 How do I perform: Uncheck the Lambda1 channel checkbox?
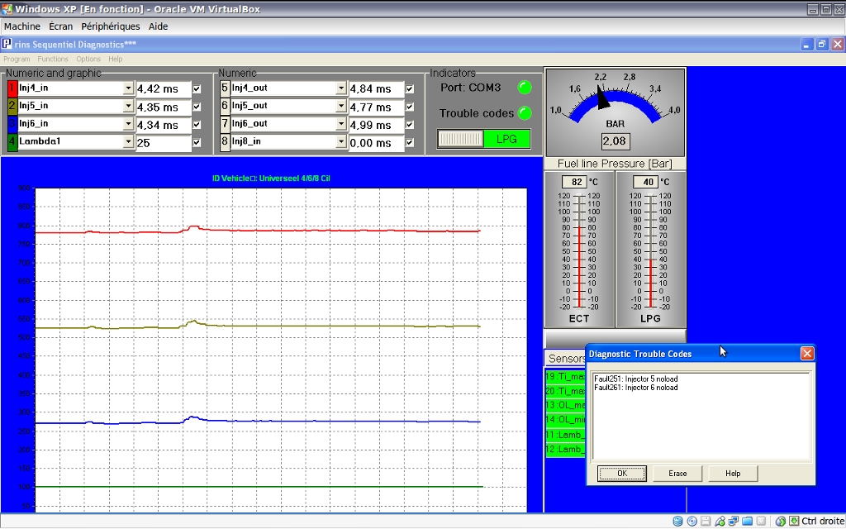pyautogui.click(x=197, y=142)
